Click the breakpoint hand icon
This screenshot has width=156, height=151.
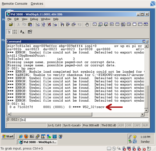pyautogui.click(x=87, y=24)
